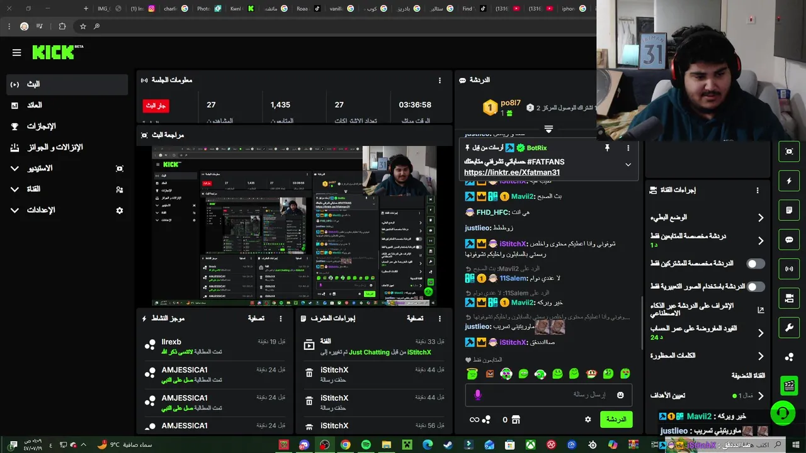This screenshot has height=453, width=806.
Task: Open browser extensions puzzle icon
Action: [62, 26]
